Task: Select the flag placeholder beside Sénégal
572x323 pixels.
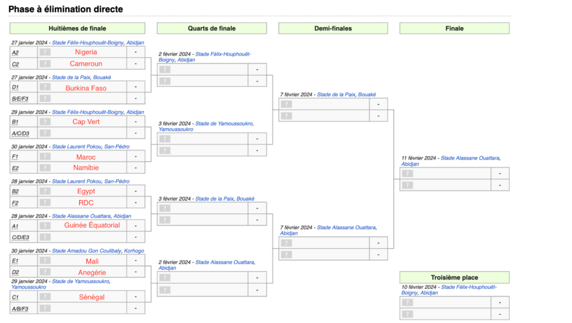Action: [45, 297]
